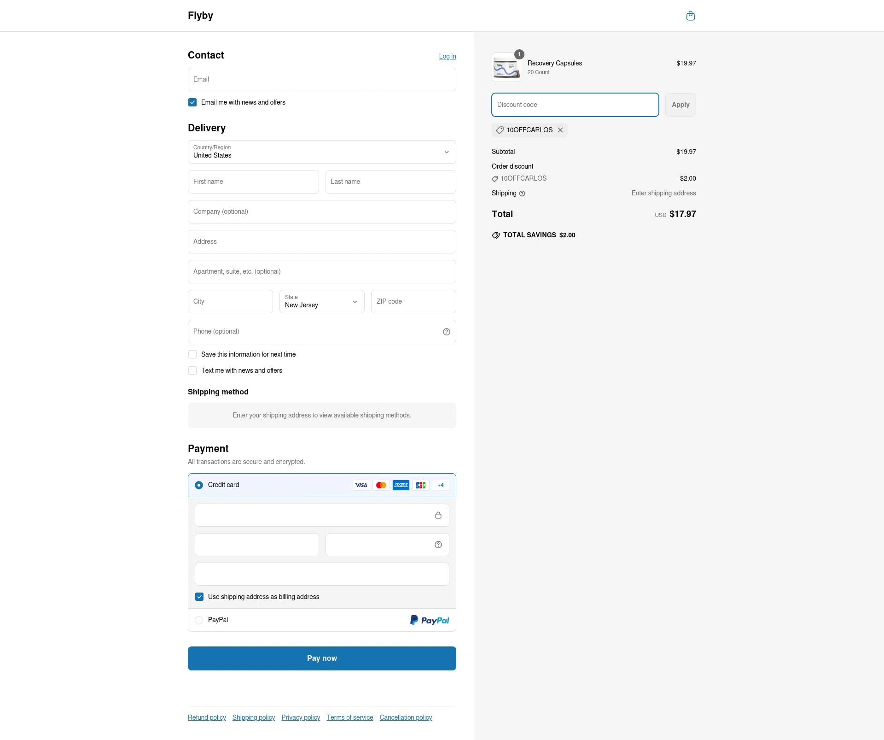Expand the +4 additional card types

(x=440, y=485)
